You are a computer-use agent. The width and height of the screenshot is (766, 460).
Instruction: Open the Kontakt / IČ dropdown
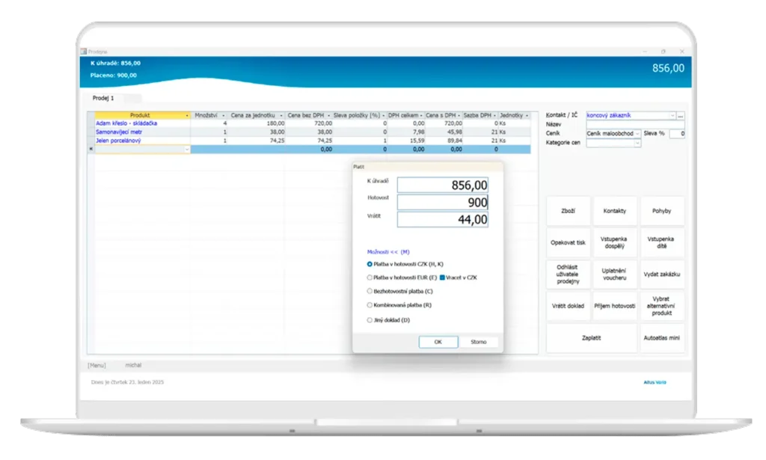point(671,115)
